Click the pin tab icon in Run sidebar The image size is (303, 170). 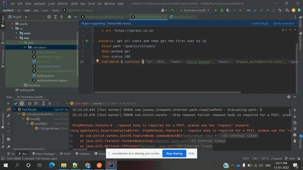click(x=9, y=147)
